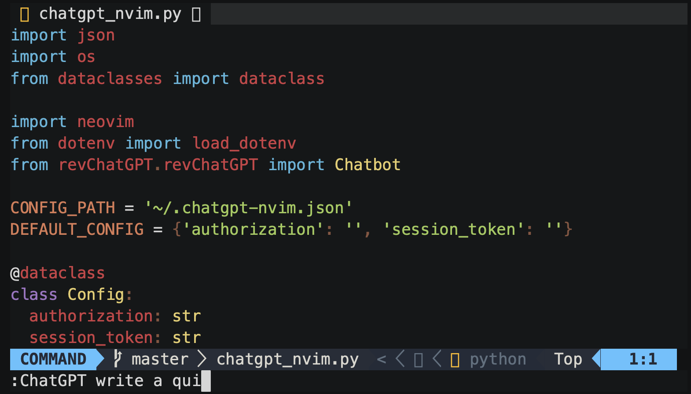Click the chevron separator after master

click(202, 359)
